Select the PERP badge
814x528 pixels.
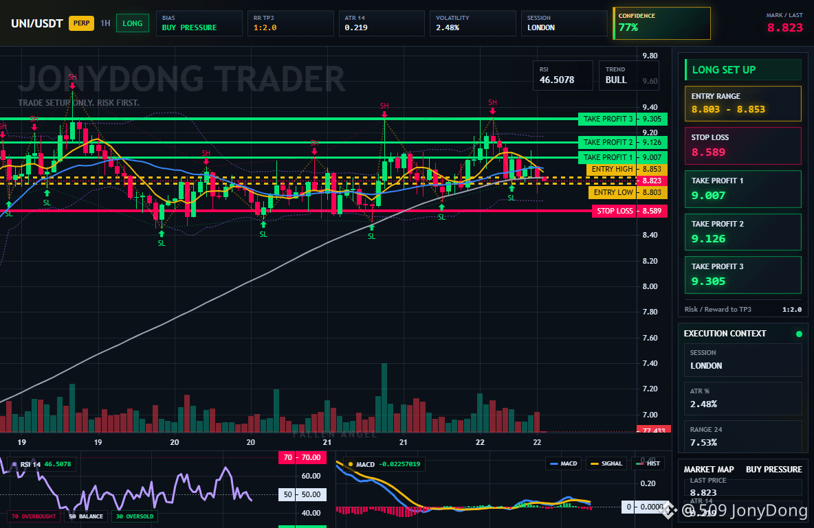82,23
